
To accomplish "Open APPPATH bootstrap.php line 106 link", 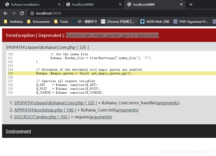I will [x=45, y=110].
